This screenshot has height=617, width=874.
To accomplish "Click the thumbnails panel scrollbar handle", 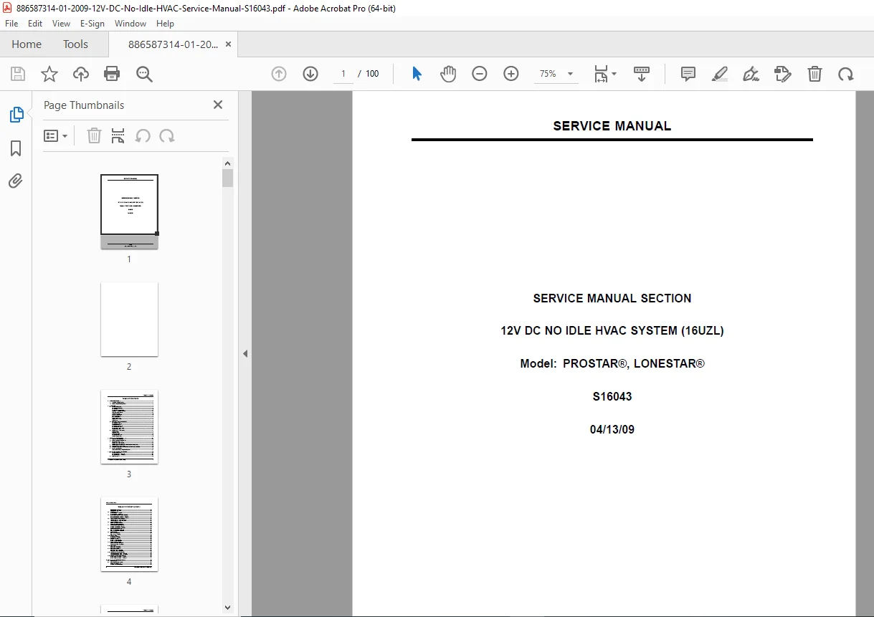I will click(x=228, y=178).
